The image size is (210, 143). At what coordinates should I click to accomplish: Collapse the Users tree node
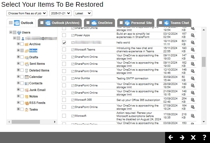point(11,32)
